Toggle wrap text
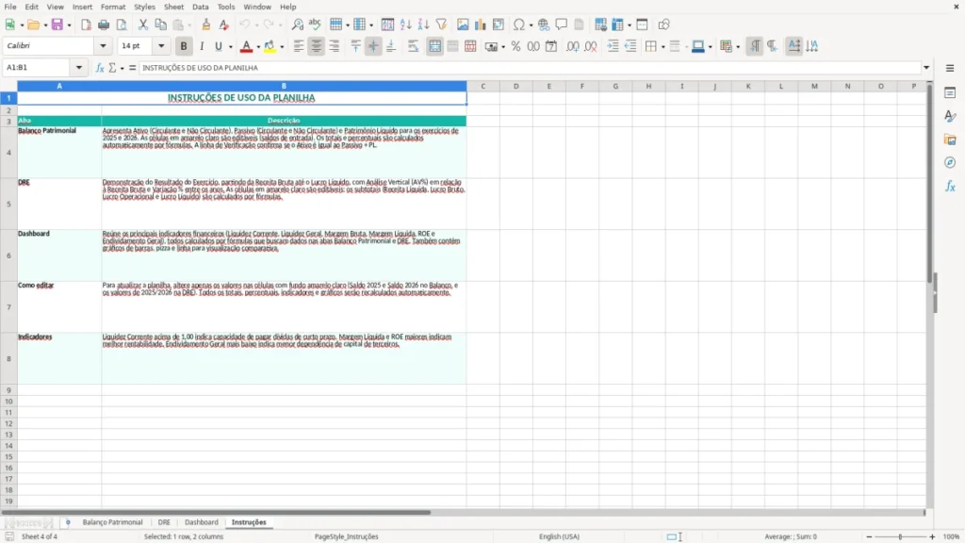Viewport: 965px width, 543px height. click(x=414, y=46)
